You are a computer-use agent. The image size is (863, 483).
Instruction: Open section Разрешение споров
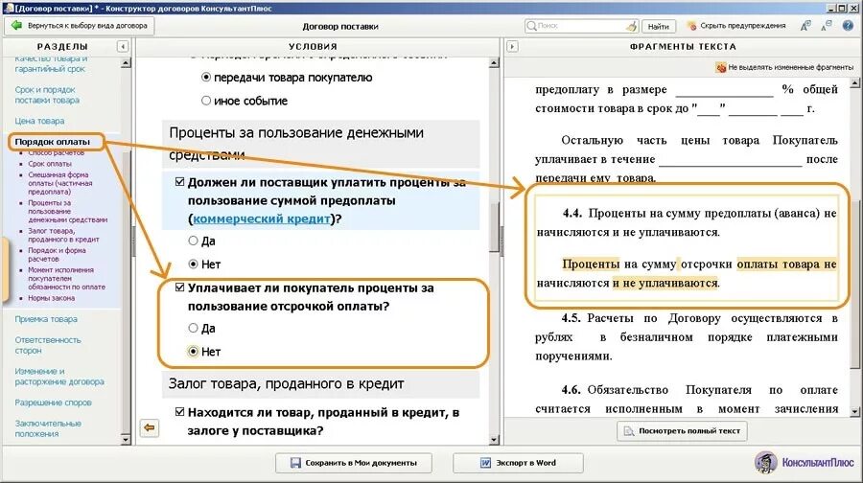point(54,402)
